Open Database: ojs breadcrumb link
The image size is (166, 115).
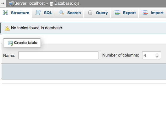point(67,3)
